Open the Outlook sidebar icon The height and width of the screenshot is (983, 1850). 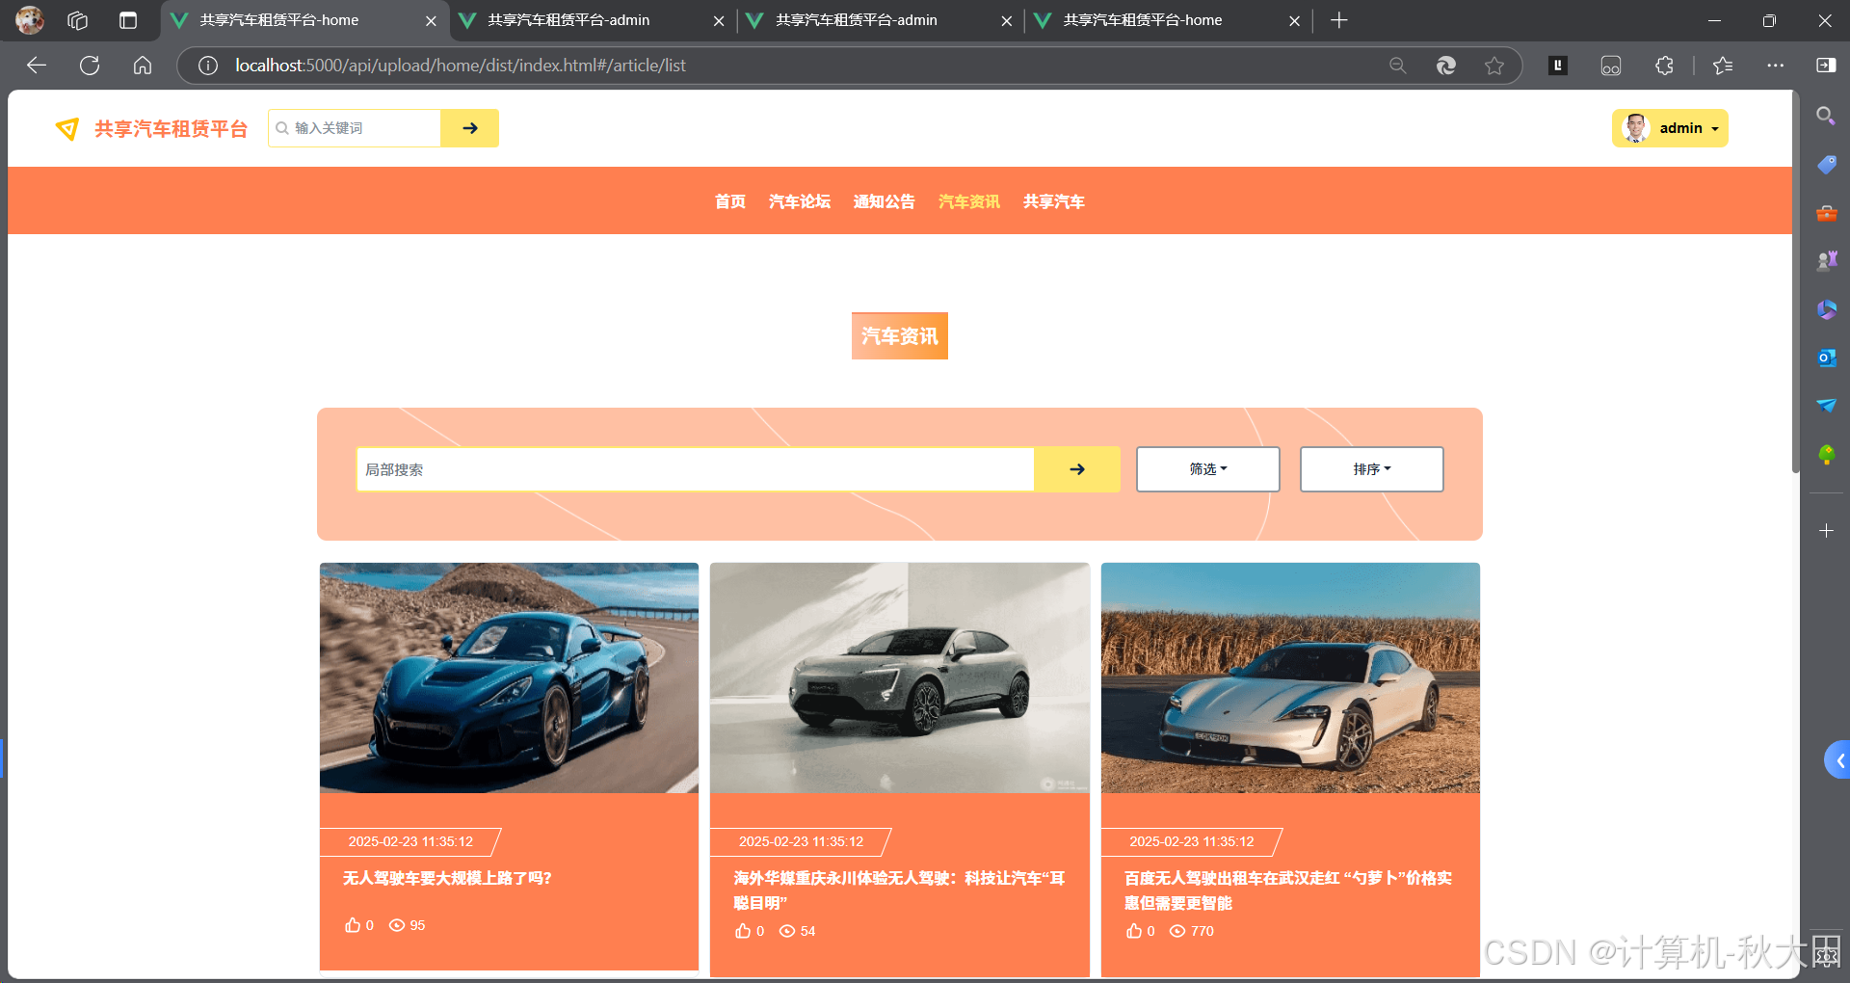pos(1826,358)
